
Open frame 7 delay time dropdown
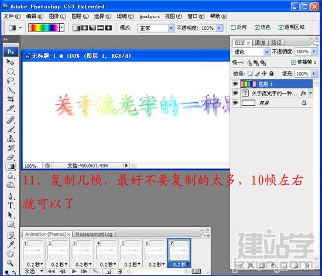pos(181,264)
